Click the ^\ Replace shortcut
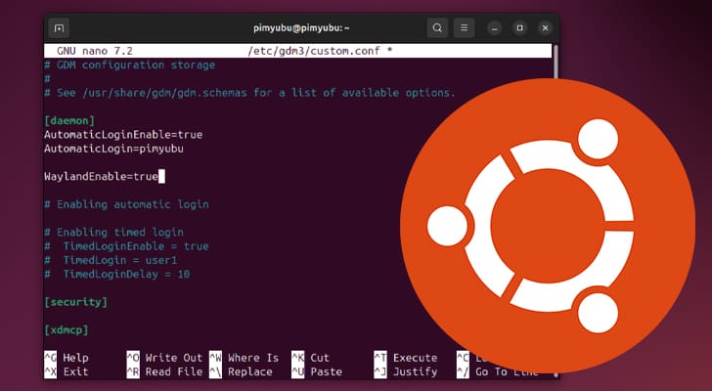The width and height of the screenshot is (712, 391). point(242,372)
